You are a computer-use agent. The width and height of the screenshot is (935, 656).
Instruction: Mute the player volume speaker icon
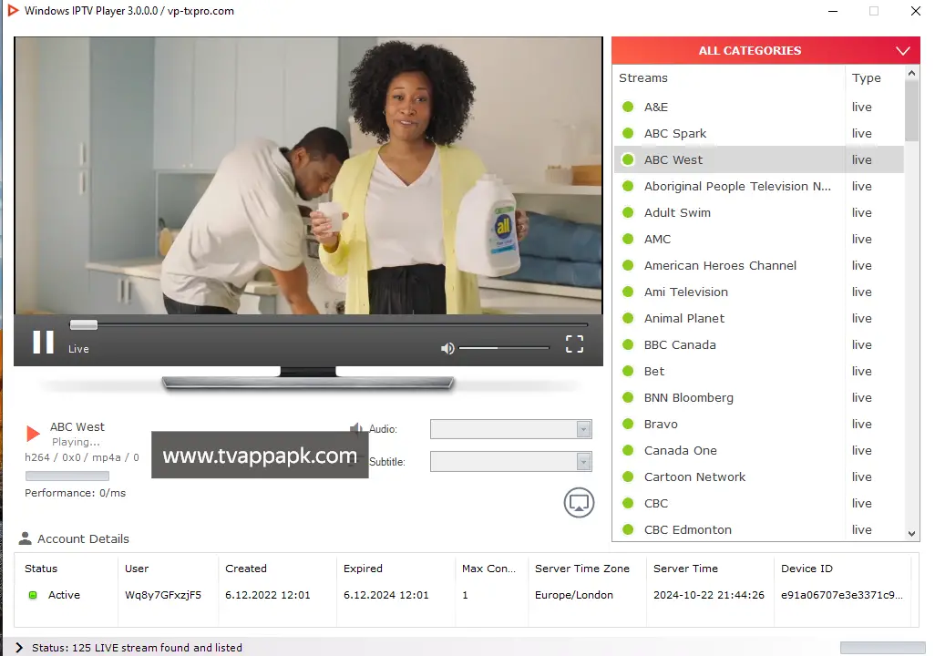pos(447,348)
